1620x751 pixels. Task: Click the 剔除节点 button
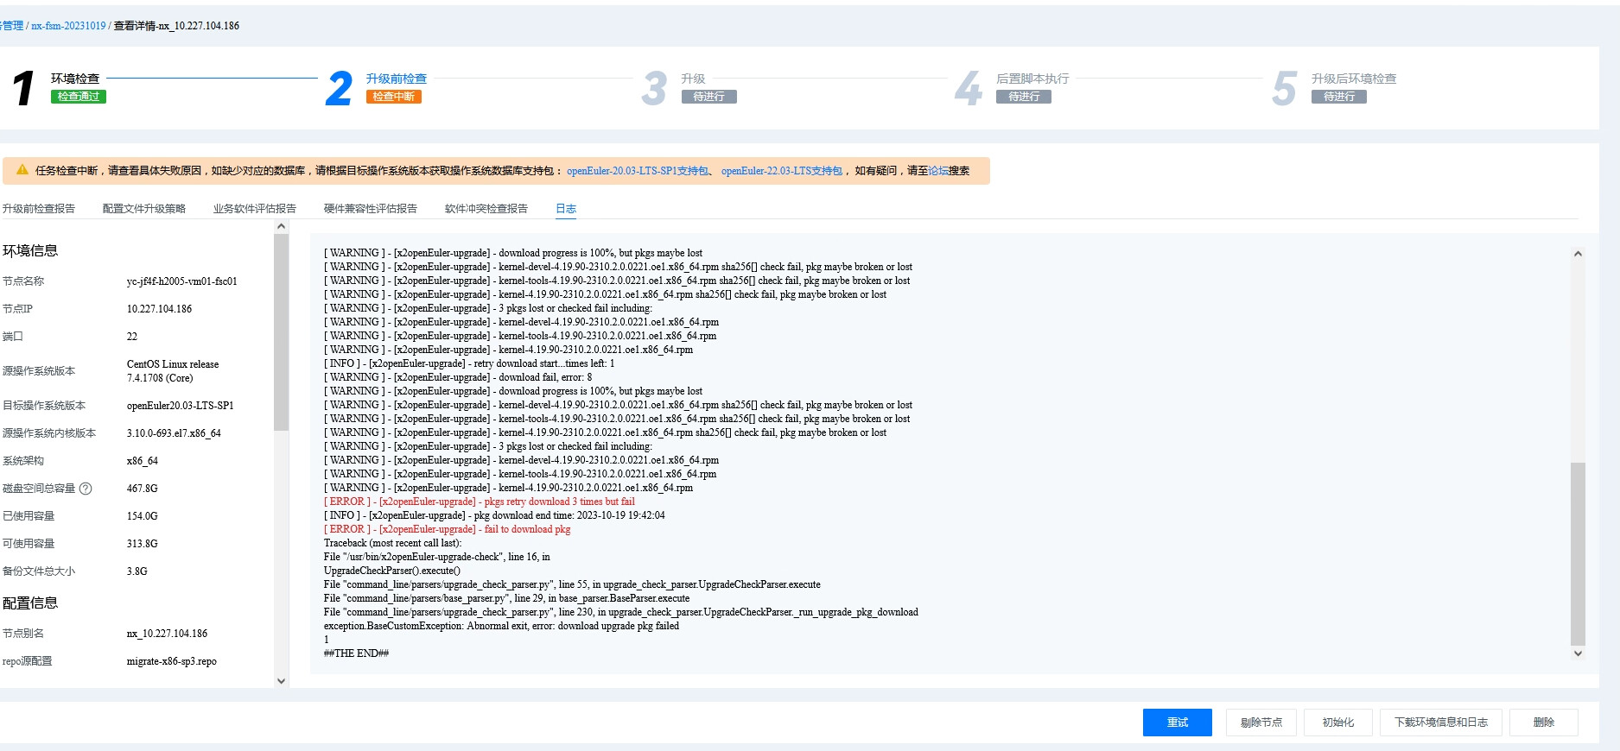tap(1261, 723)
